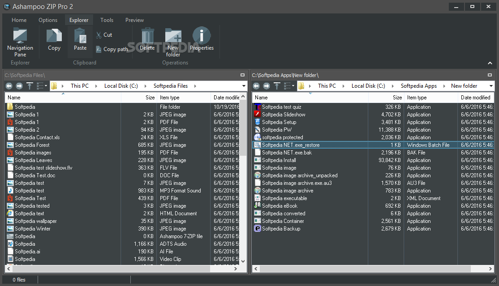Maximize the right pane
This screenshot has height=286, width=499.
coord(490,75)
